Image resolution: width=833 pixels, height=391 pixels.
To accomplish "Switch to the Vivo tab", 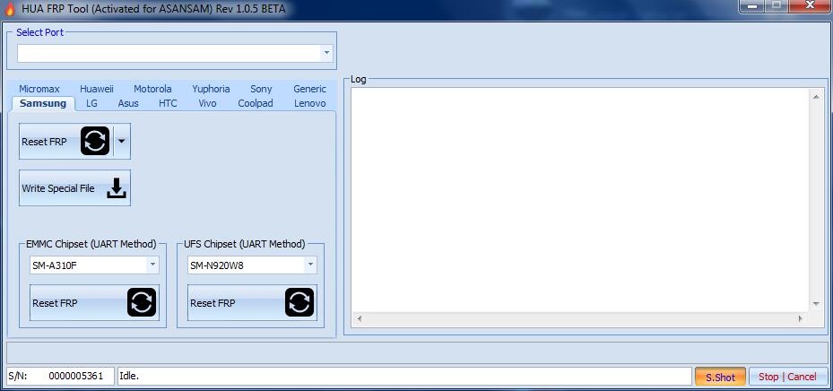I will point(207,103).
